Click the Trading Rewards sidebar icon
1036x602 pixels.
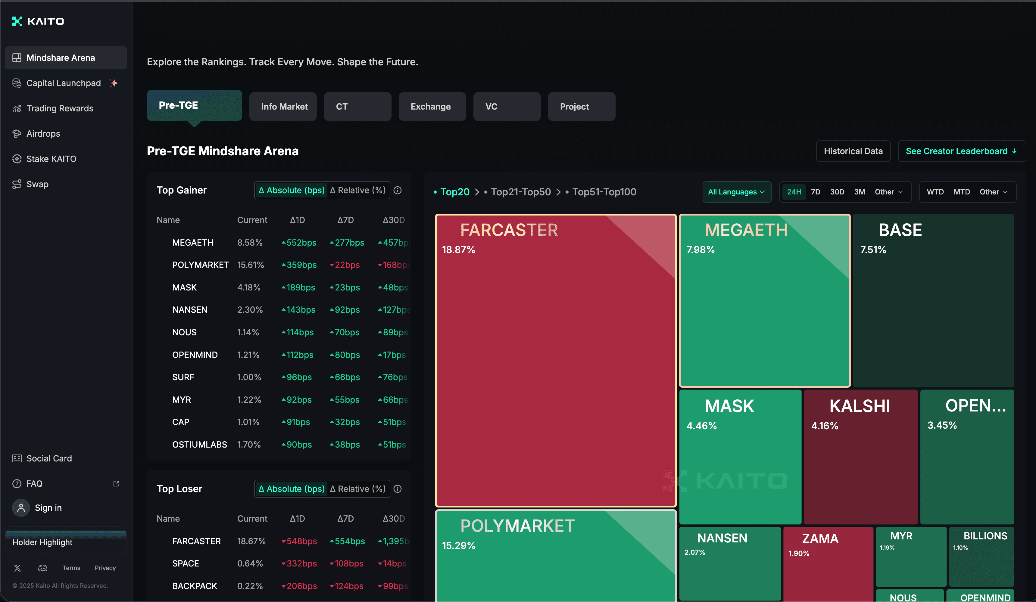tap(17, 108)
